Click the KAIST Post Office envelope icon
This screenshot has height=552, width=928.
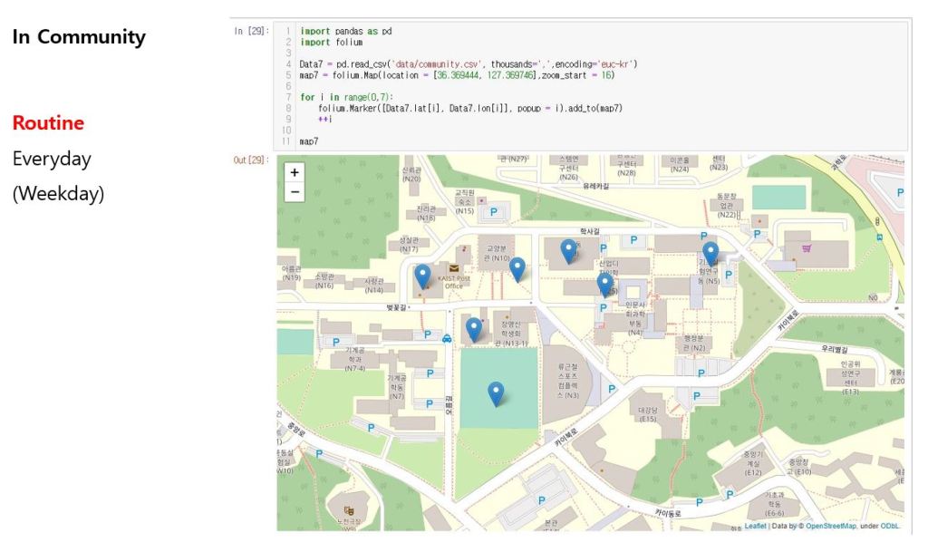[454, 268]
